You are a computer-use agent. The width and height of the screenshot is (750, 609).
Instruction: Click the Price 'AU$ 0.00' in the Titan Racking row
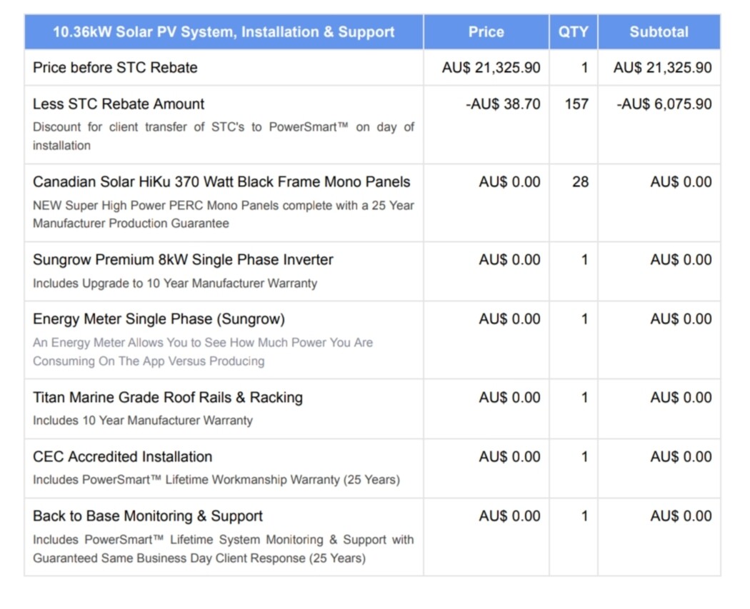[509, 397]
